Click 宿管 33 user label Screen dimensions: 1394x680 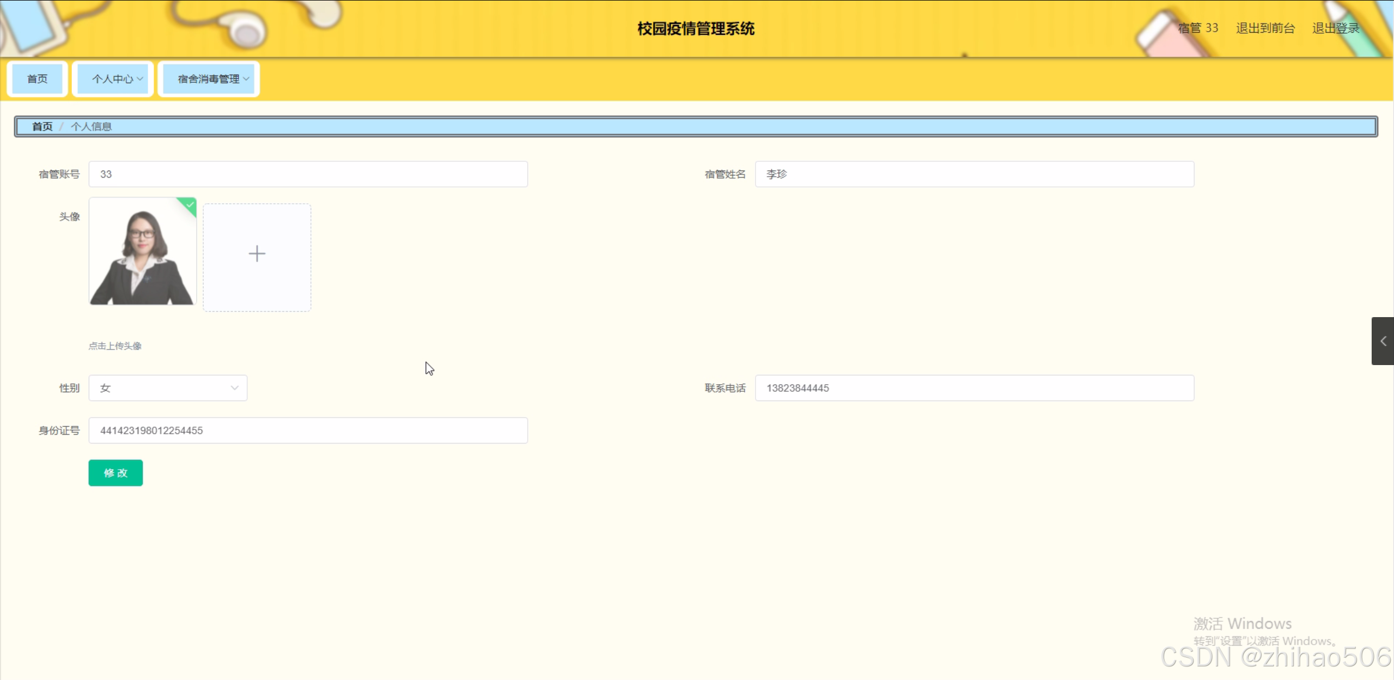1197,28
